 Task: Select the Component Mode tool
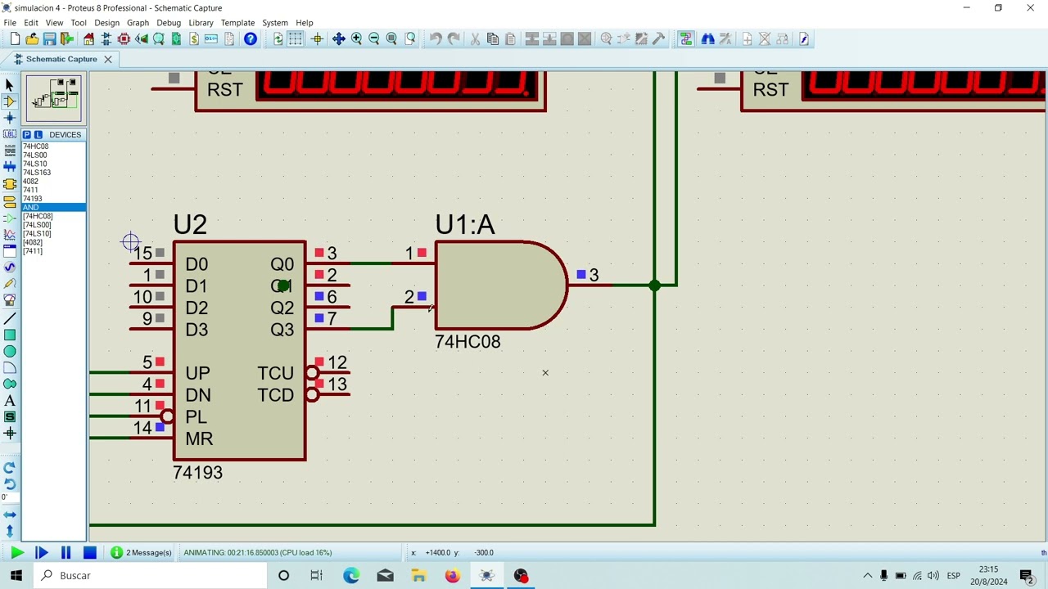[x=10, y=101]
